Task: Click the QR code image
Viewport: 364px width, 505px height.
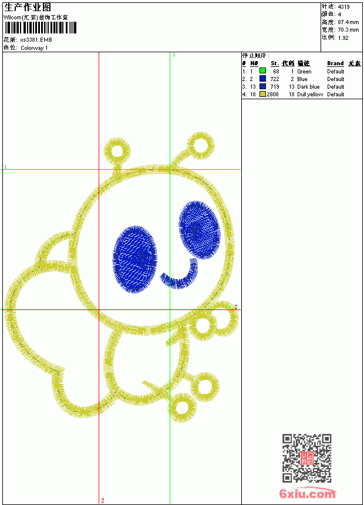Action: click(x=306, y=457)
